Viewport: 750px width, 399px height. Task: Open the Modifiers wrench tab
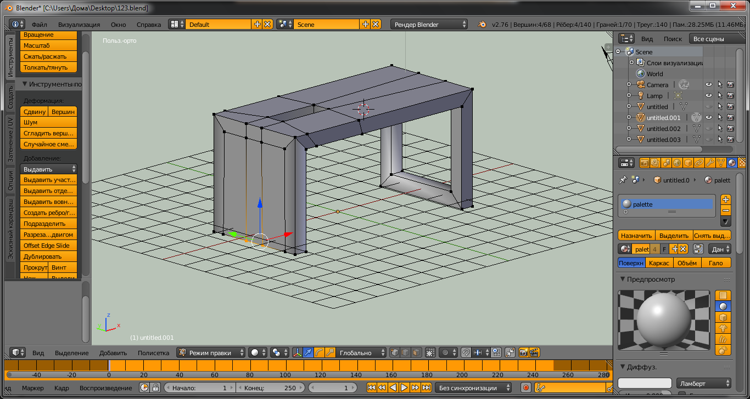coord(710,163)
